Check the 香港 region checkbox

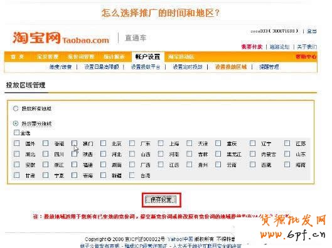pos(45,143)
